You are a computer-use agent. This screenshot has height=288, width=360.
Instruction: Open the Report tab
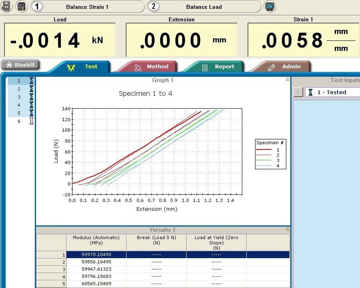pos(218,67)
